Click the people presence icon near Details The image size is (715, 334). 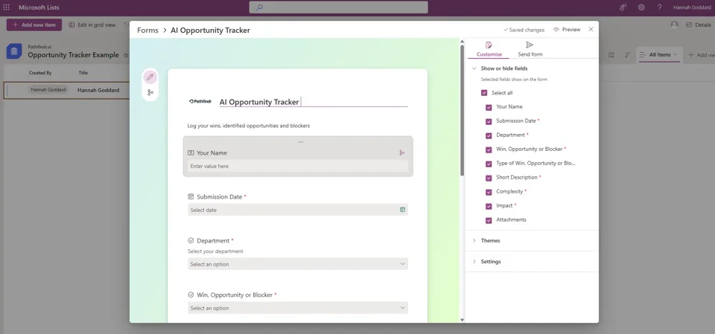[x=675, y=24]
